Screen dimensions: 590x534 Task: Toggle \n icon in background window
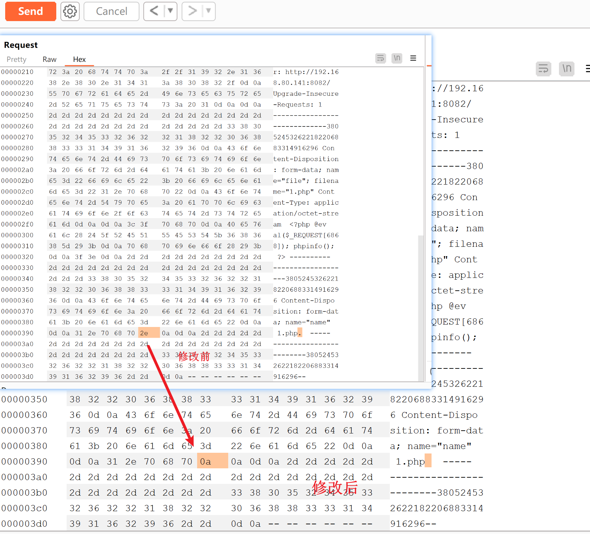(567, 69)
